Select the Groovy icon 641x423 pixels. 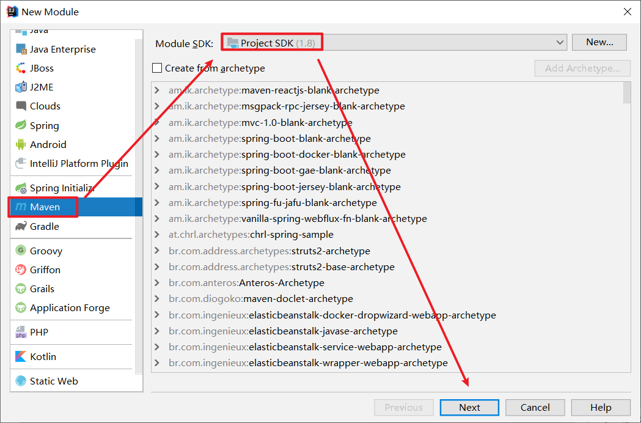[x=21, y=251]
